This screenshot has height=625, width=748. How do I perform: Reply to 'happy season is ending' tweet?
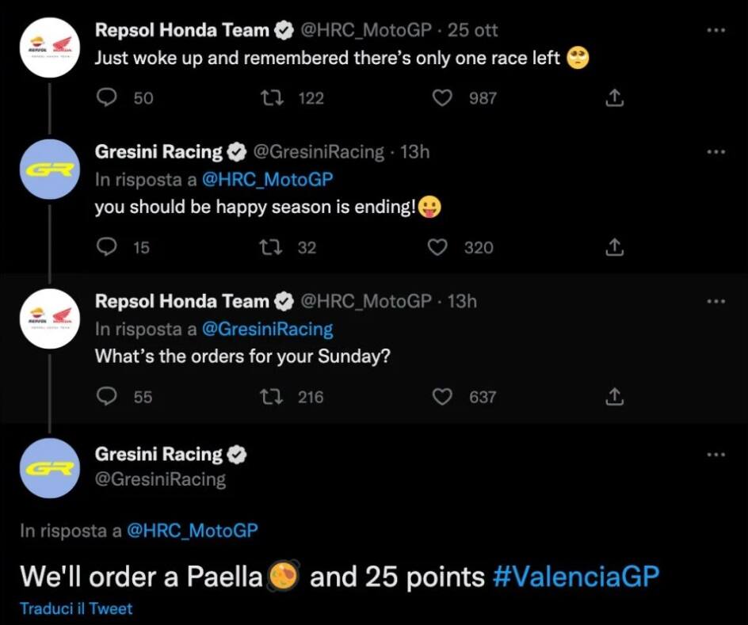[106, 247]
